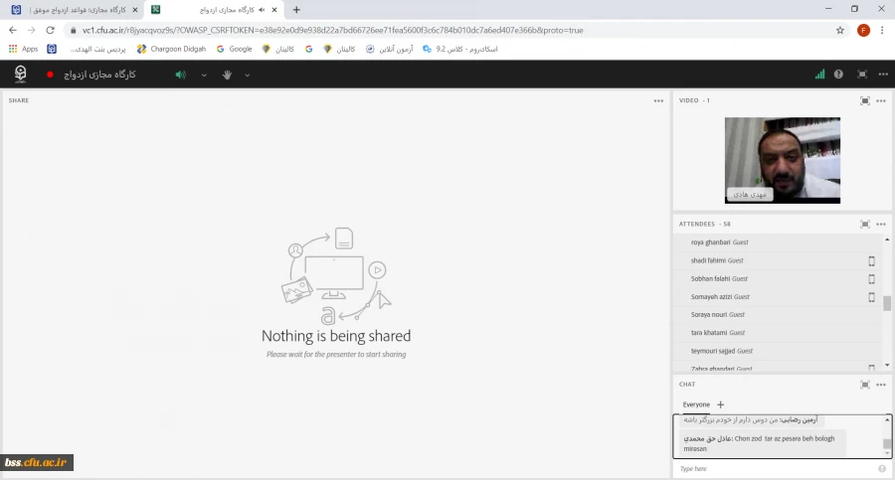Toggle the raise hand status
Image resolution: width=895 pixels, height=480 pixels.
pyautogui.click(x=227, y=75)
